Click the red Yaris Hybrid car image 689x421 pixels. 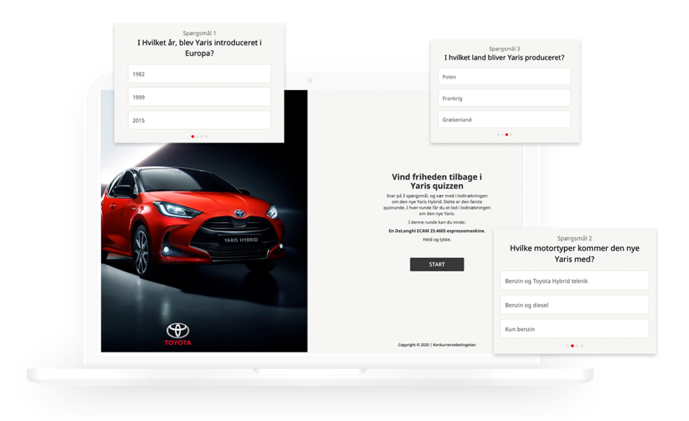tap(193, 221)
